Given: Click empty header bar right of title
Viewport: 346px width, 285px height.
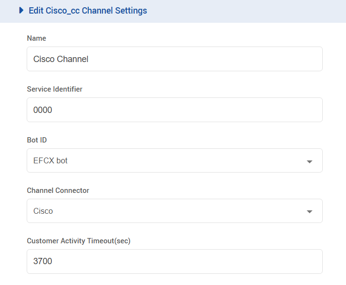Looking at the screenshot, I should coord(243,10).
